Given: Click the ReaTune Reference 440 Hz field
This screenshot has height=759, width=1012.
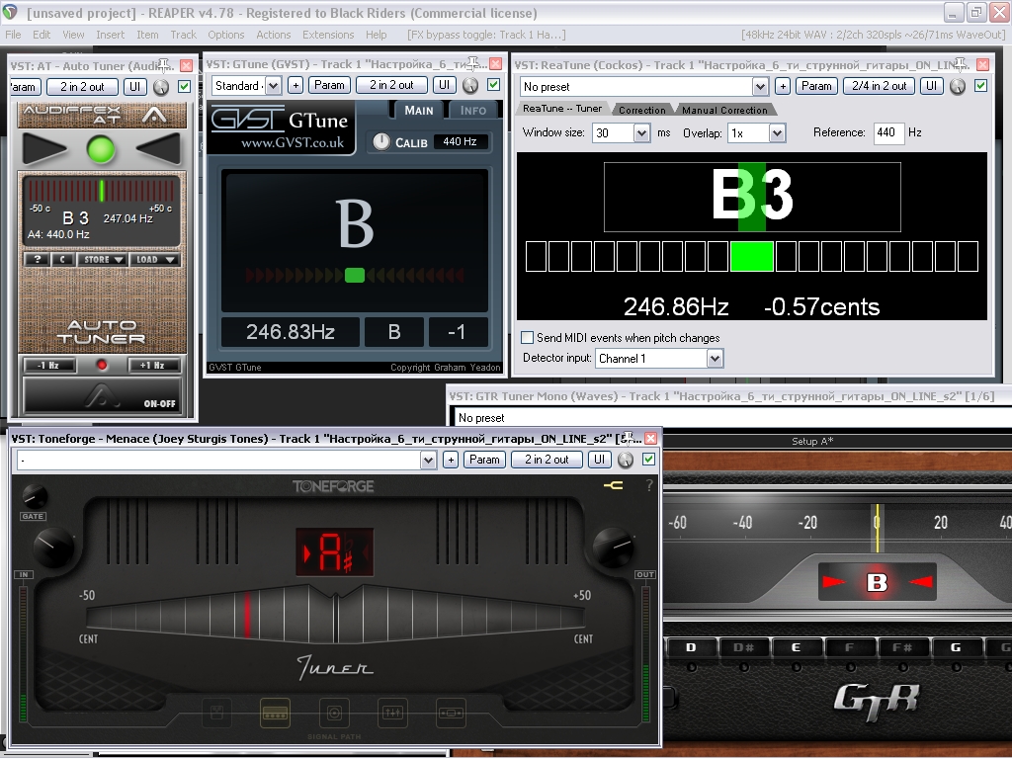Looking at the screenshot, I should (x=888, y=133).
